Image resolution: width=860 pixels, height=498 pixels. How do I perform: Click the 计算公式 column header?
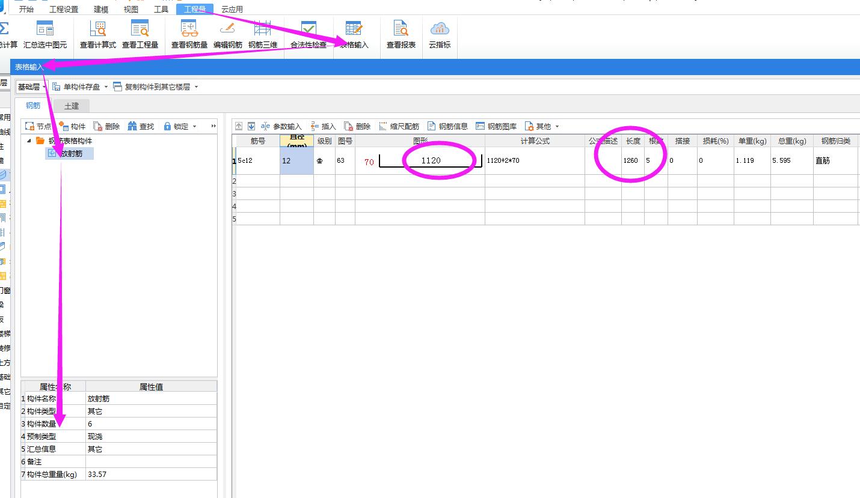535,141
